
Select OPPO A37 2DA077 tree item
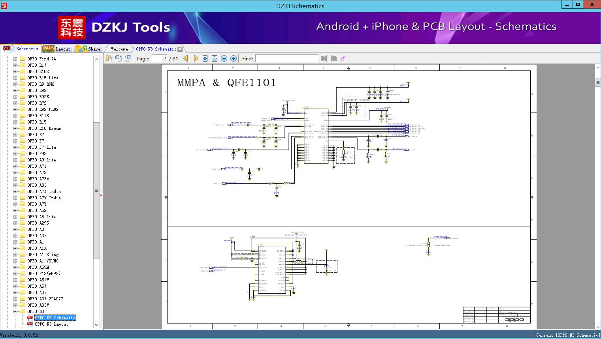click(x=45, y=299)
